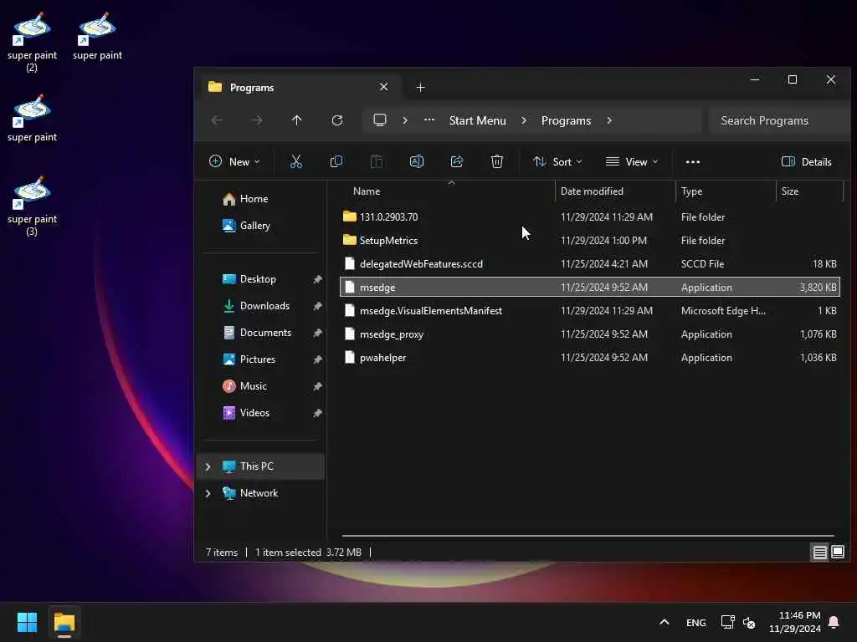The height and width of the screenshot is (642, 857).
Task: Unpin Pictures using its pin icon
Action: 317,359
